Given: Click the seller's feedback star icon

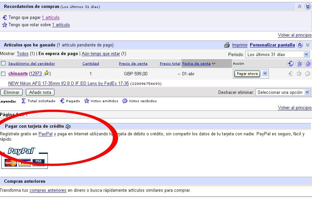Looking at the screenshot, I should 47,73.
